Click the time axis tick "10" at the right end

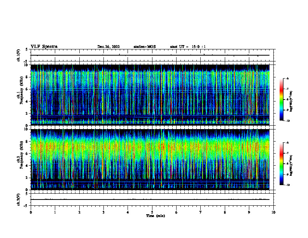273,212
